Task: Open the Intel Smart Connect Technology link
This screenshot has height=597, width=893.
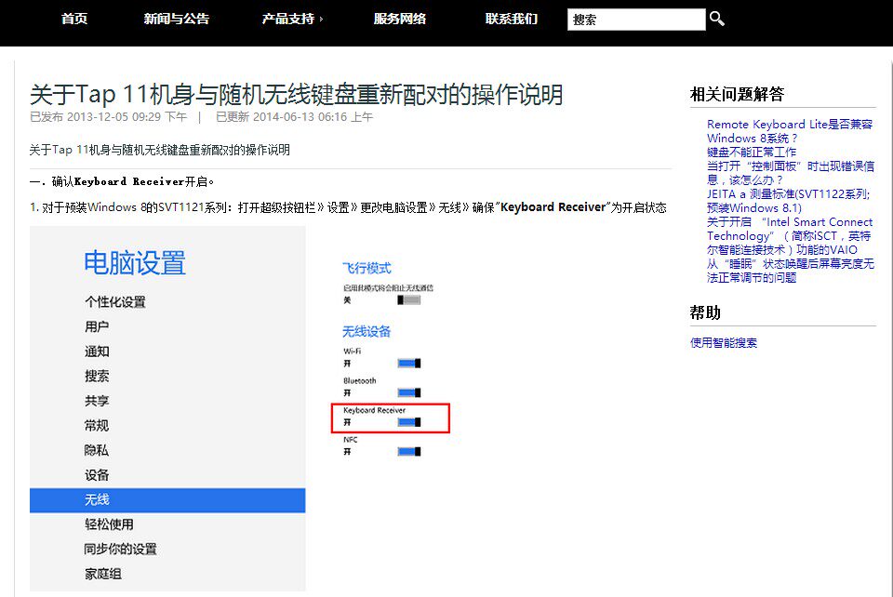Action: point(790,235)
